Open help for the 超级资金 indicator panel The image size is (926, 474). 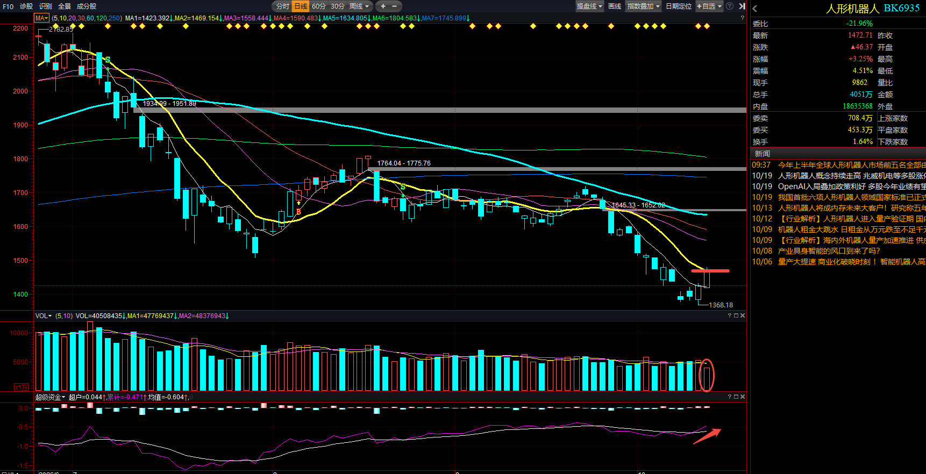730,397
